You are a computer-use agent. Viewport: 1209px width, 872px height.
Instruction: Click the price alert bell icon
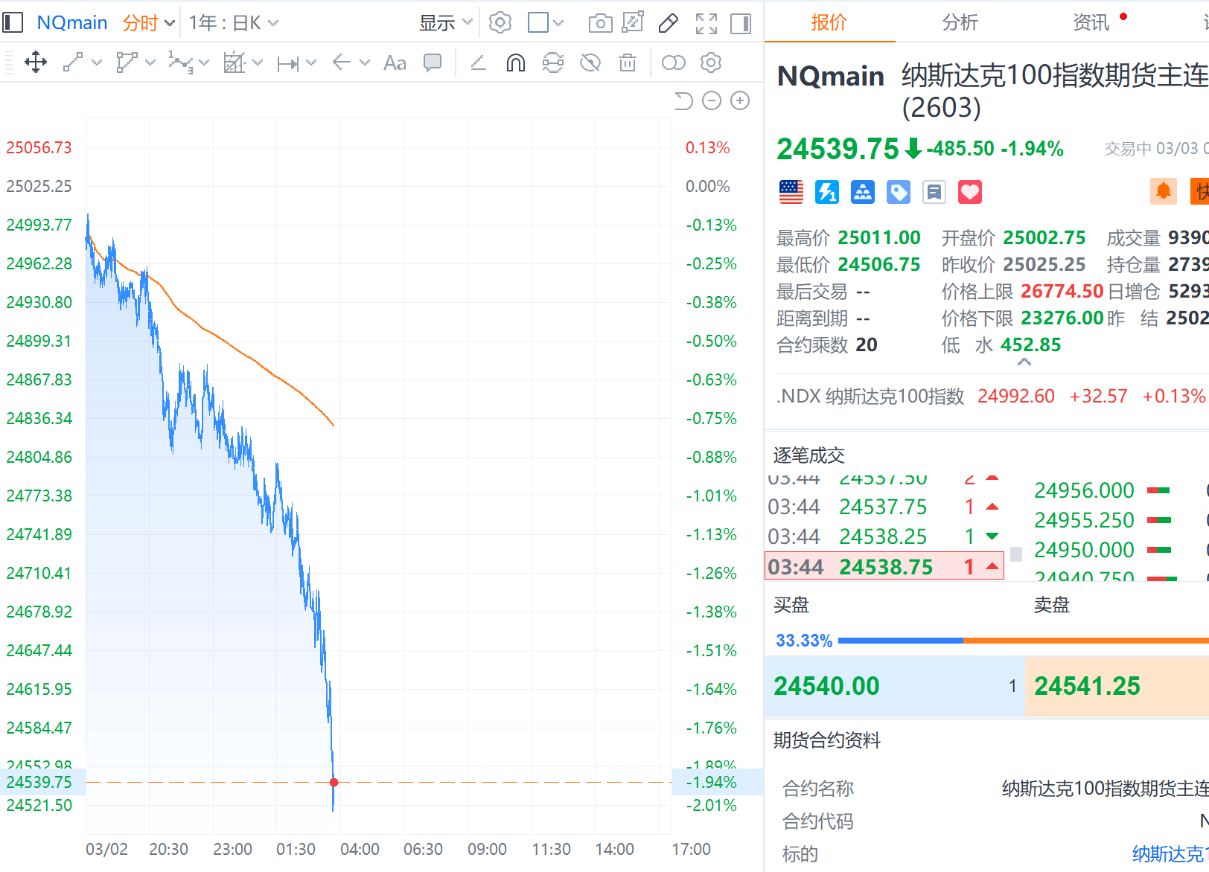tap(1163, 191)
